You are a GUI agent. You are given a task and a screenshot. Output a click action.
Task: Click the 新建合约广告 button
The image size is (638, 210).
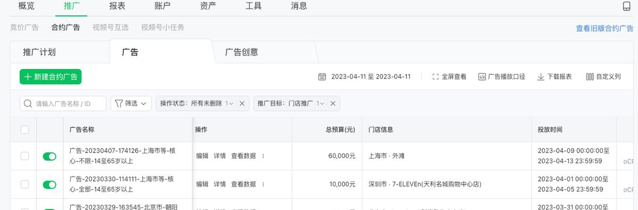coord(51,77)
